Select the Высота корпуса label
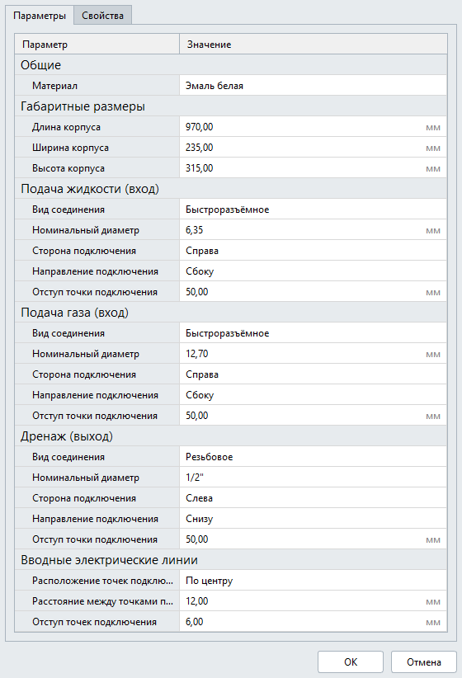The width and height of the screenshot is (462, 678). [68, 168]
